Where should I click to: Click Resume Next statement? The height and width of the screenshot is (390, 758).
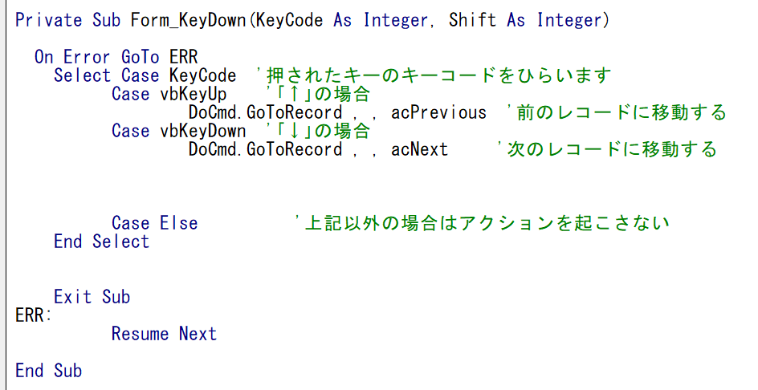165,334
